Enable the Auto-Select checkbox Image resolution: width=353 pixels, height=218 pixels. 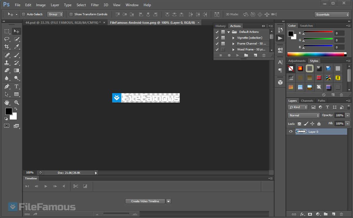(x=23, y=14)
